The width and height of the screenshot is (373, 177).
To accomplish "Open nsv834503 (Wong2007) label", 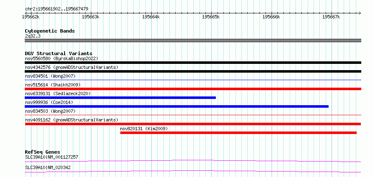I will tap(50, 111).
